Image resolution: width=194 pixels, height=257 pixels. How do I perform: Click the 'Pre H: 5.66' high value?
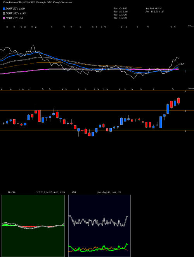pyautogui.click(x=121, y=12)
